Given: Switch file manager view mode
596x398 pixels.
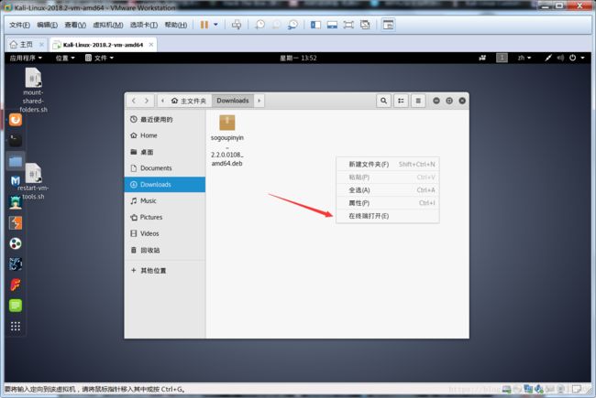Looking at the screenshot, I should pyautogui.click(x=401, y=101).
